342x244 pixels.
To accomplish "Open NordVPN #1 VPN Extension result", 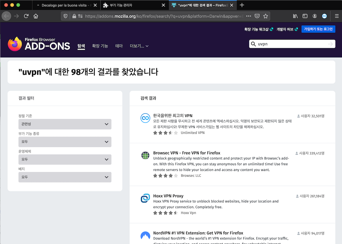I will click(198, 233).
